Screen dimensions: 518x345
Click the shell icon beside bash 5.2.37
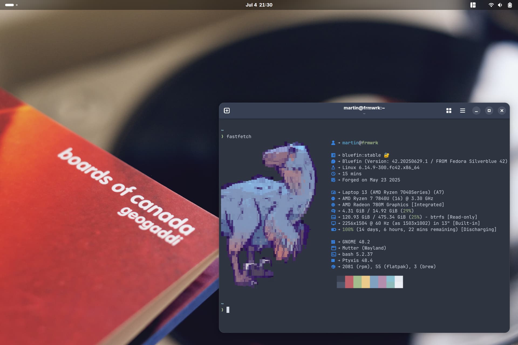pyautogui.click(x=333, y=254)
